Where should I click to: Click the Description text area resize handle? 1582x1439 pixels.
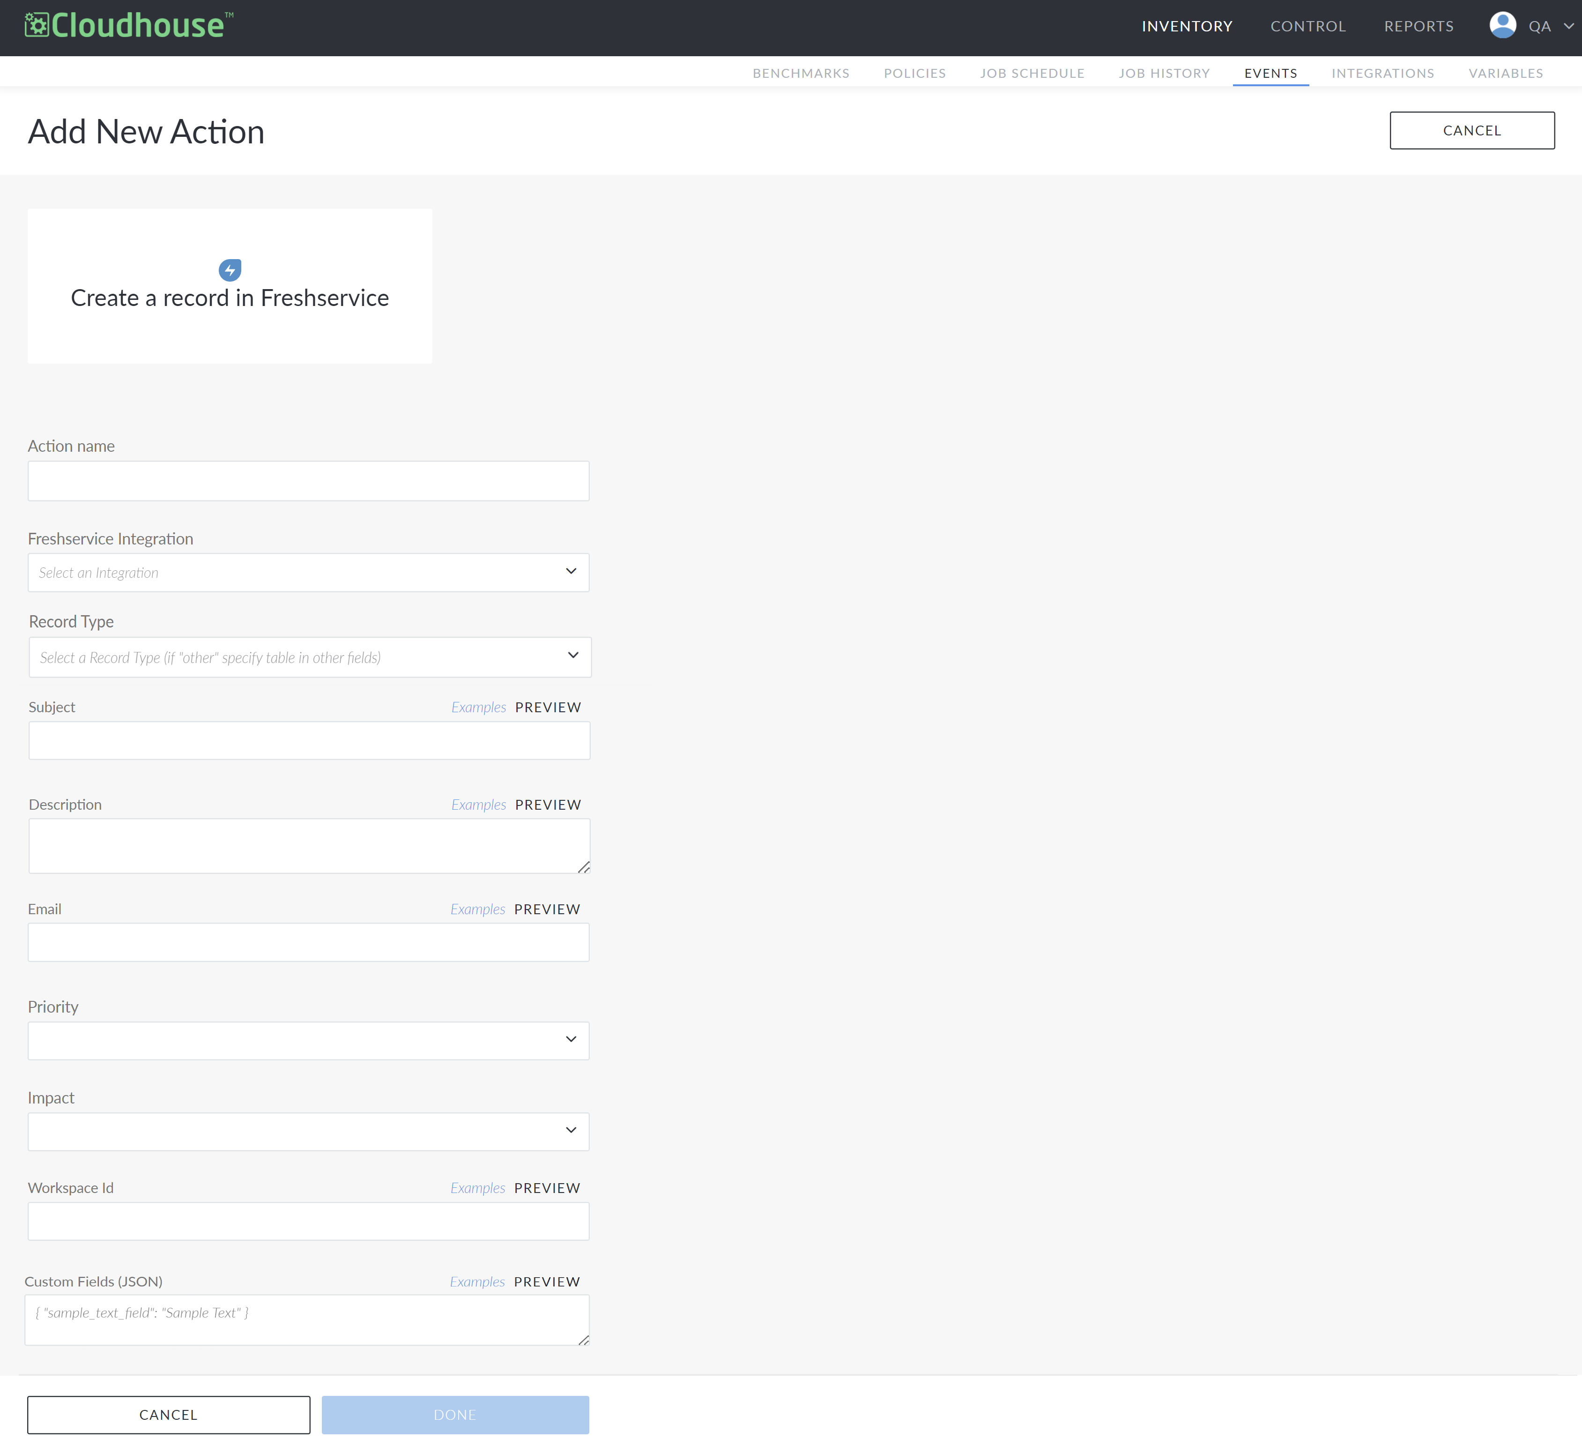pos(584,867)
